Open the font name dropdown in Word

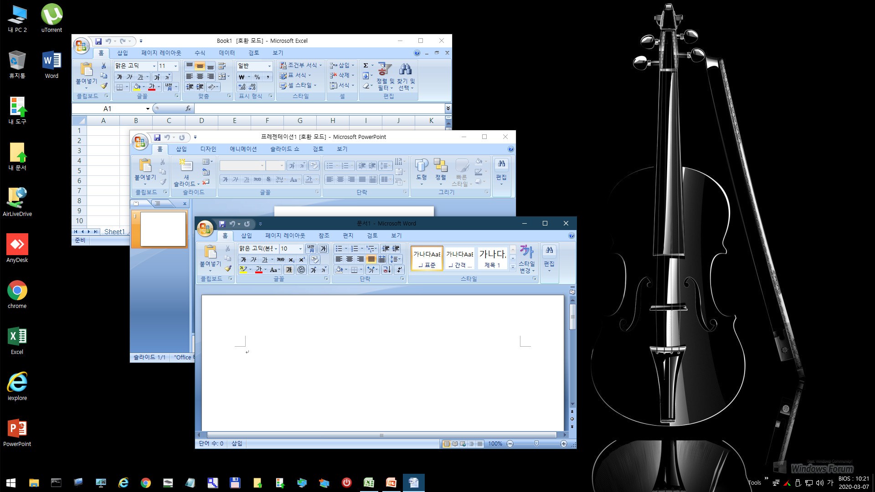click(x=276, y=248)
